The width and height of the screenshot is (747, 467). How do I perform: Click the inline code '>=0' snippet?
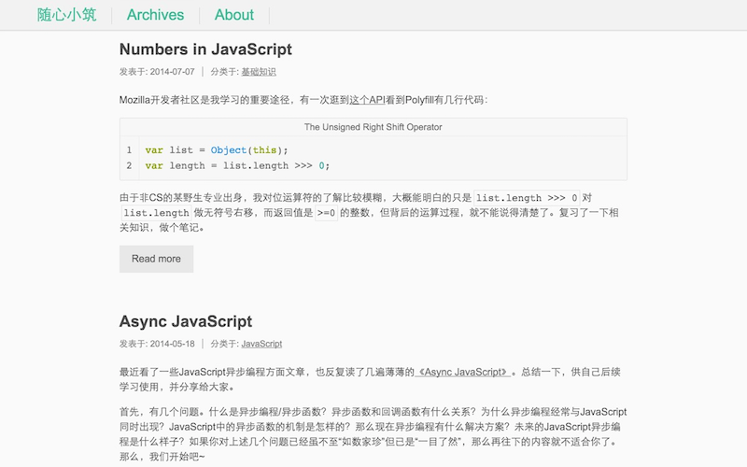click(x=326, y=213)
